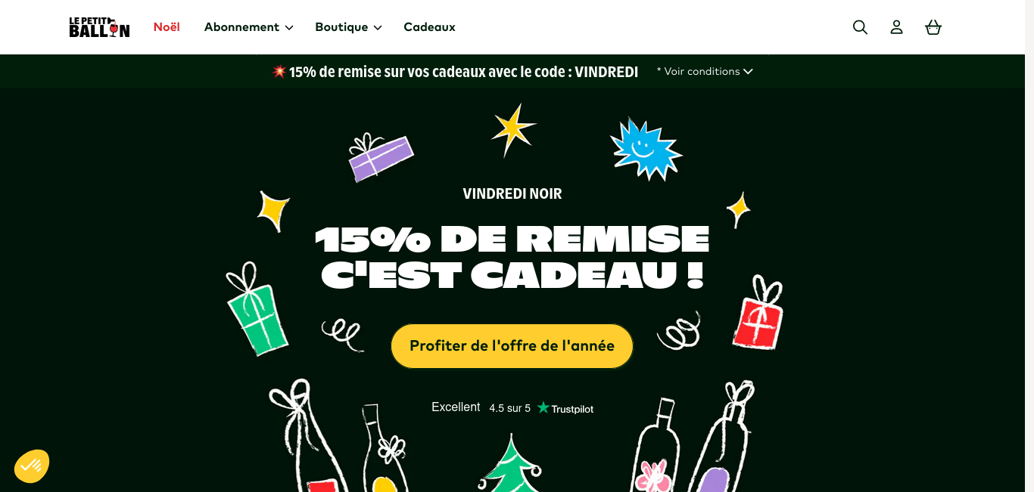Click the Le Petit Ballon logo

[99, 27]
